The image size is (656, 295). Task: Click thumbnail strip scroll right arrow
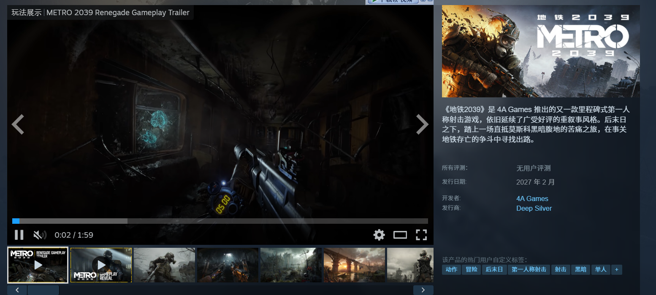click(x=423, y=290)
